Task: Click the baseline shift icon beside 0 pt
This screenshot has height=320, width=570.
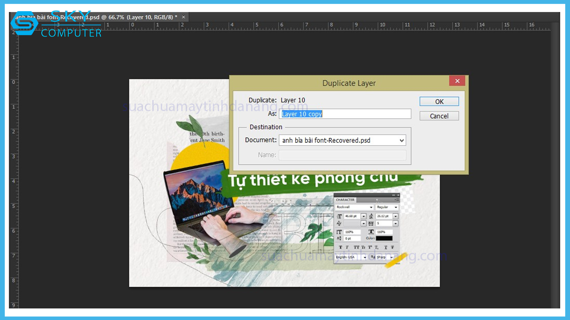Action: [x=339, y=239]
